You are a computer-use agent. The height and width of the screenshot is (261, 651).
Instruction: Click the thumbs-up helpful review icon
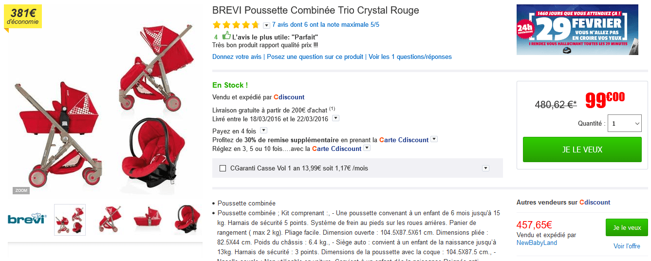click(x=226, y=36)
